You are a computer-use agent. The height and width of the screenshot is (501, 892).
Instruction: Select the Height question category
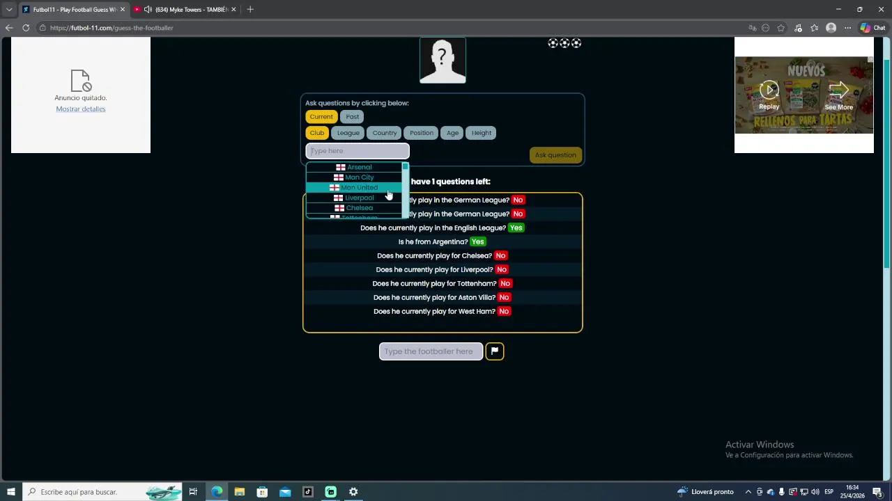482,133
